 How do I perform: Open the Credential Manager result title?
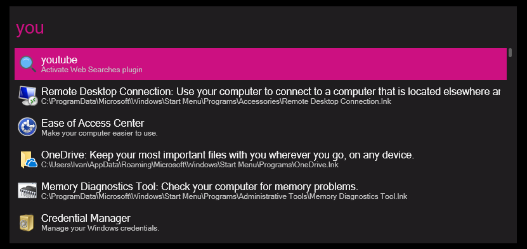(x=86, y=218)
